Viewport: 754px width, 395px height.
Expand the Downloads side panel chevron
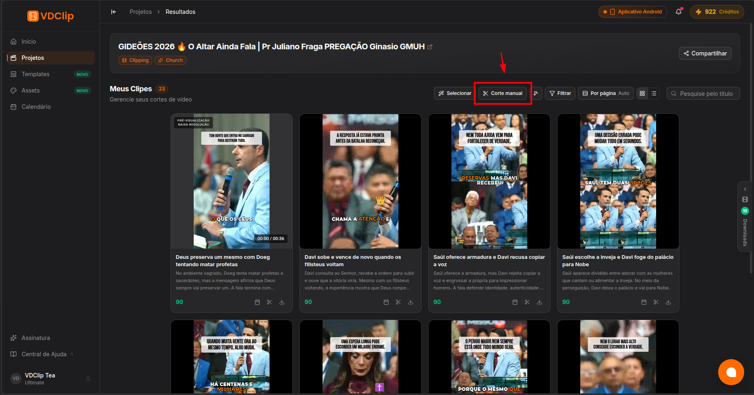coord(745,189)
